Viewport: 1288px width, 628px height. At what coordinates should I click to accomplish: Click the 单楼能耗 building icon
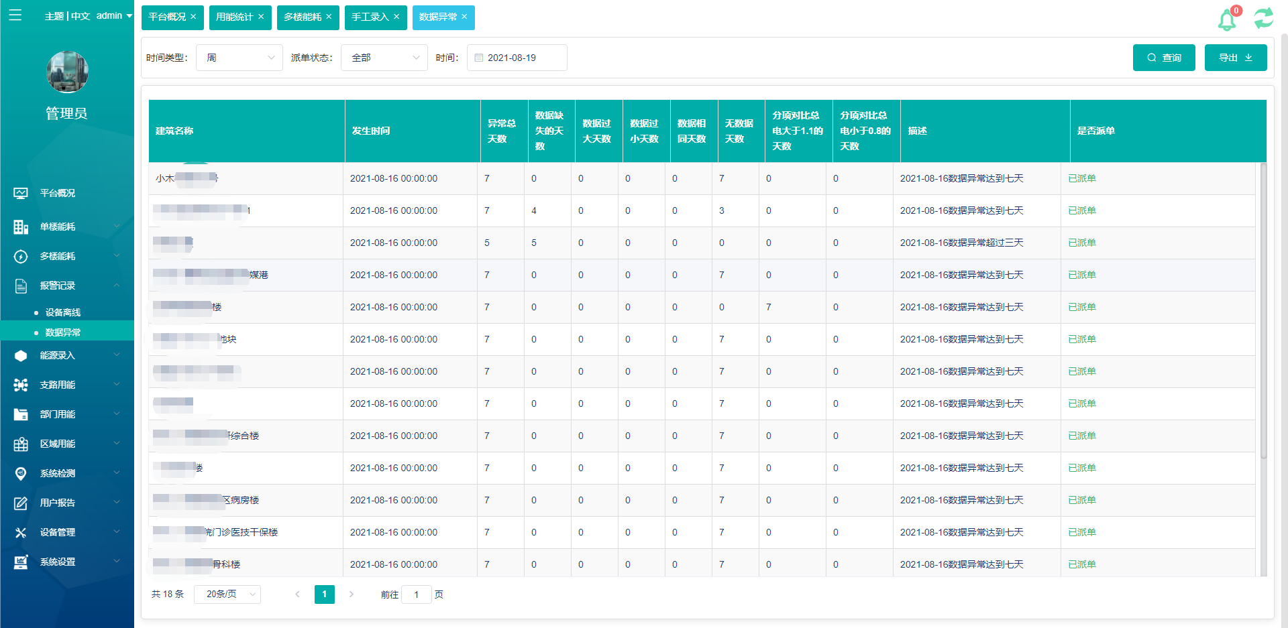tap(21, 227)
